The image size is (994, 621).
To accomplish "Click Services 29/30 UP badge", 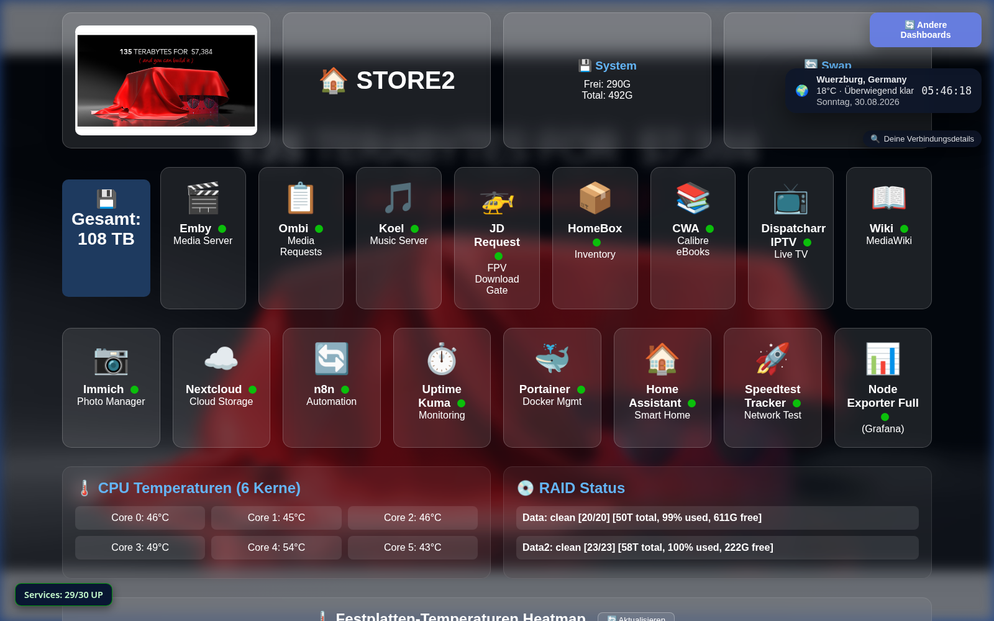I will coord(63,594).
